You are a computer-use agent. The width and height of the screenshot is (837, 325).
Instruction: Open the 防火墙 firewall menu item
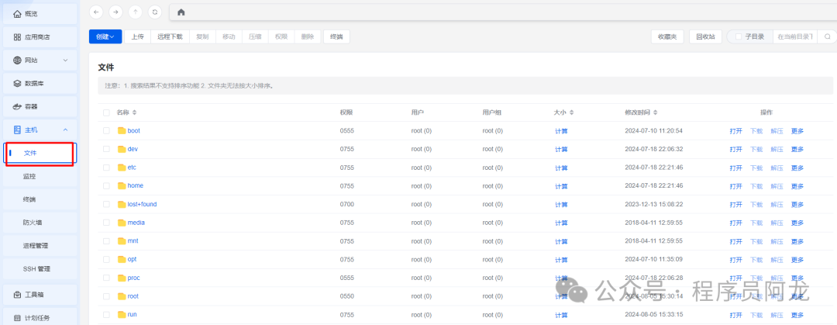(x=35, y=223)
